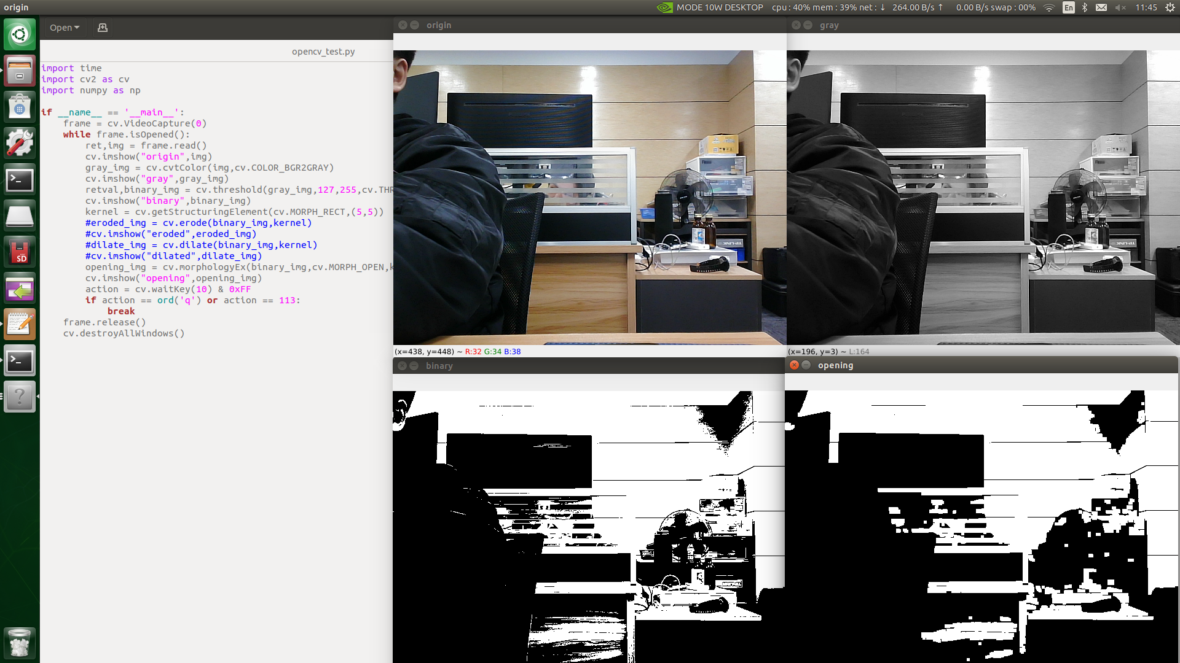The height and width of the screenshot is (663, 1180).
Task: Open System Settings gear-wrench icon
Action: click(20, 143)
